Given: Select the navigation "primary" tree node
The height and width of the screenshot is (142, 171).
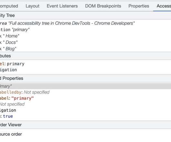Looking at the screenshot, I should (x=85, y=30).
